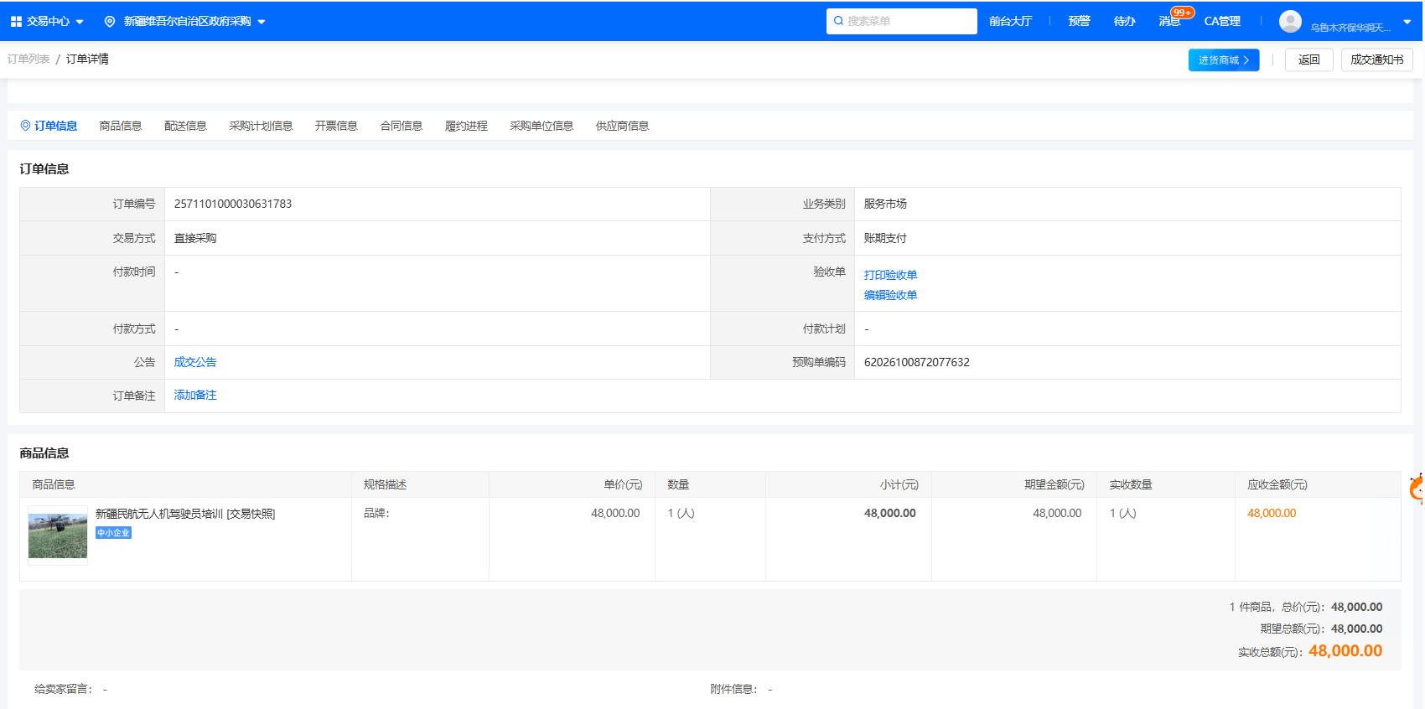Open the drone product thumbnail image
The height and width of the screenshot is (709, 1425).
click(x=58, y=536)
